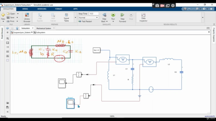Expand the Step Back dropdown arrow
The height and width of the screenshot is (121, 216).
coord(107,22)
